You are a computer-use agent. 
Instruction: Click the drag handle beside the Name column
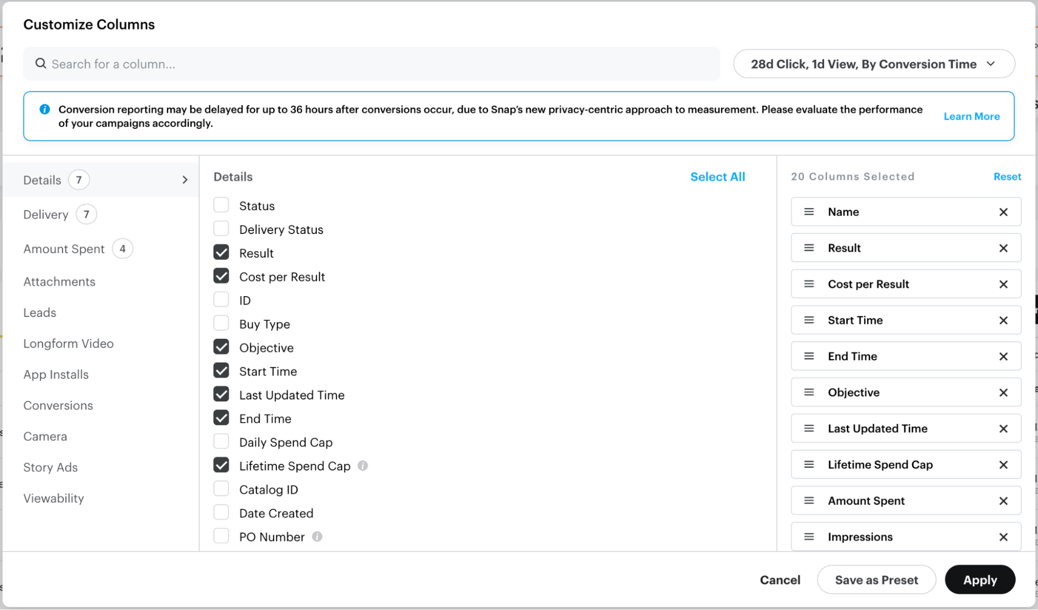pos(808,212)
